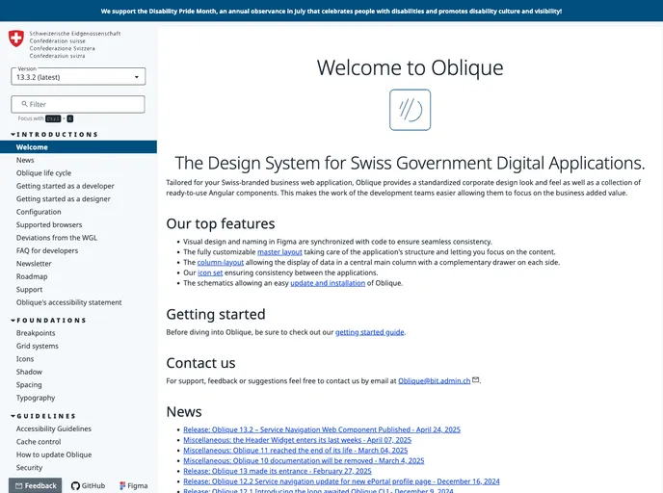Click the envelope icon after the email address

(x=476, y=379)
